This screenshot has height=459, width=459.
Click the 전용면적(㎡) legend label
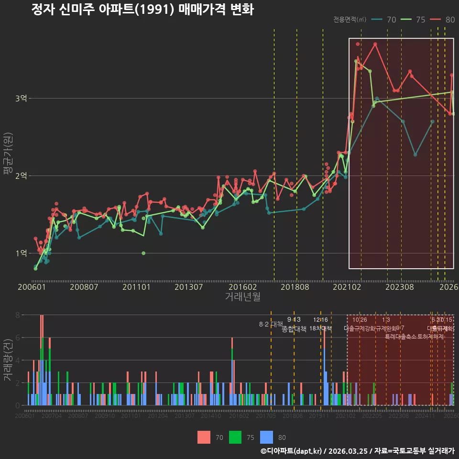[350, 19]
